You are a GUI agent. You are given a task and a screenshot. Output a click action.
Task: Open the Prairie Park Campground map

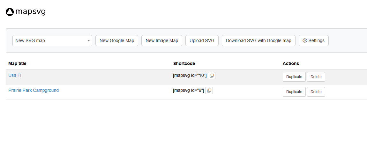34,90
